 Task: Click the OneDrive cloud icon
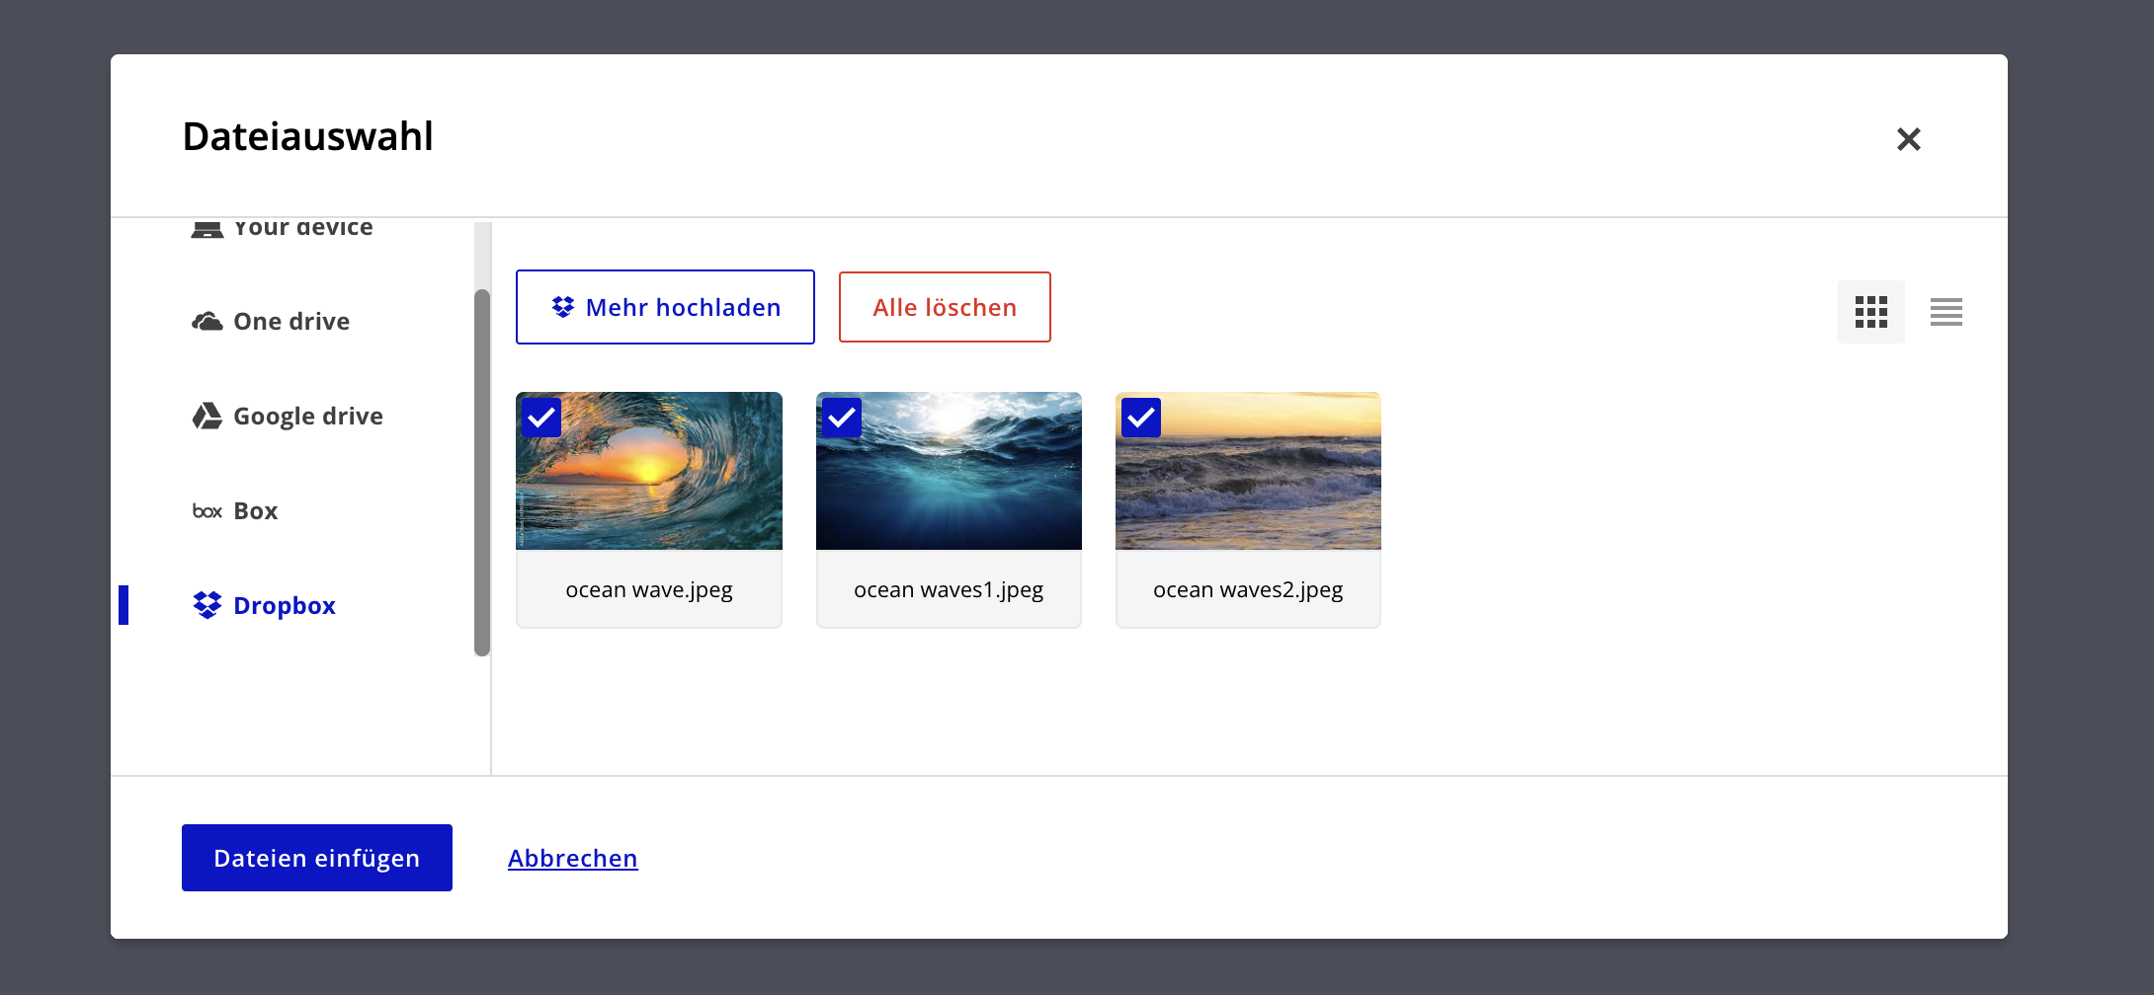pyautogui.click(x=207, y=322)
